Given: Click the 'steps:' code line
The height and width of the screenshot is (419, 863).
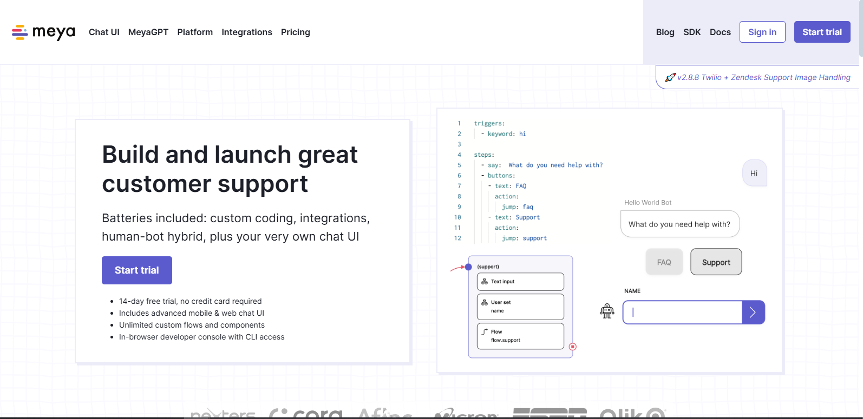Looking at the screenshot, I should tap(484, 155).
